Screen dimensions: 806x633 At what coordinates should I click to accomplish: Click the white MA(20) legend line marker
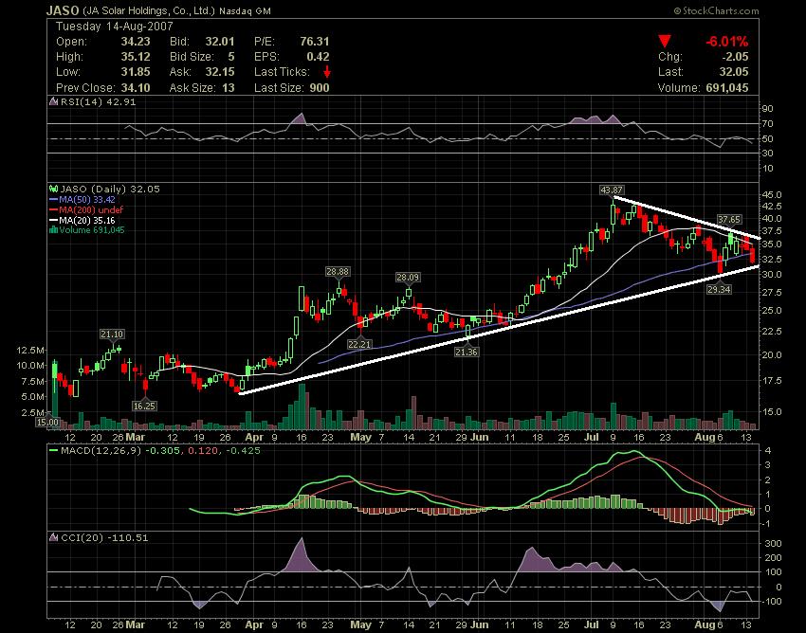click(53, 220)
